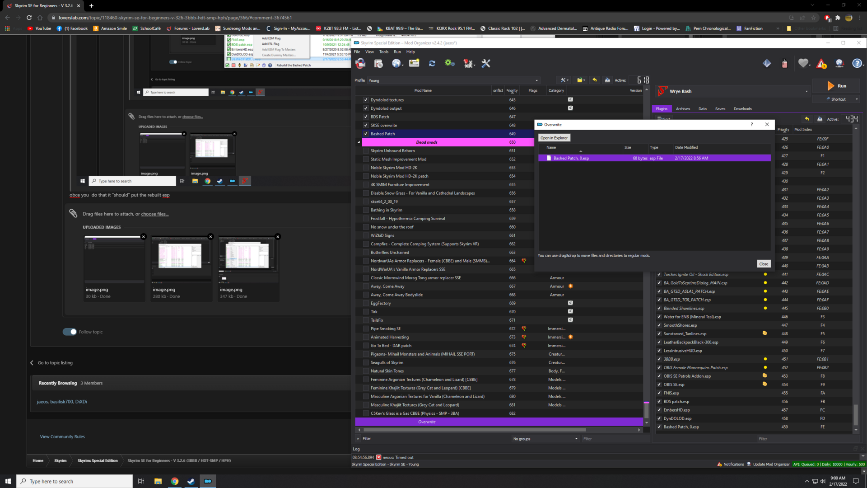The image size is (867, 488).
Task: Open the Tools menu
Action: click(x=383, y=52)
